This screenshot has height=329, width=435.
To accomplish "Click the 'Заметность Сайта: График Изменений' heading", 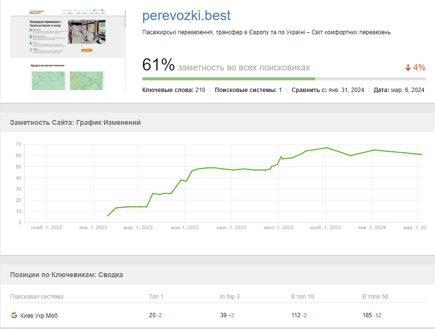I will point(75,122).
